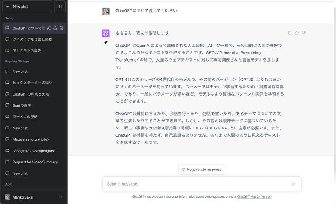Click the send arrow icon in message box
Image resolution: width=336 pixels, height=204 pixels.
pos(294,184)
